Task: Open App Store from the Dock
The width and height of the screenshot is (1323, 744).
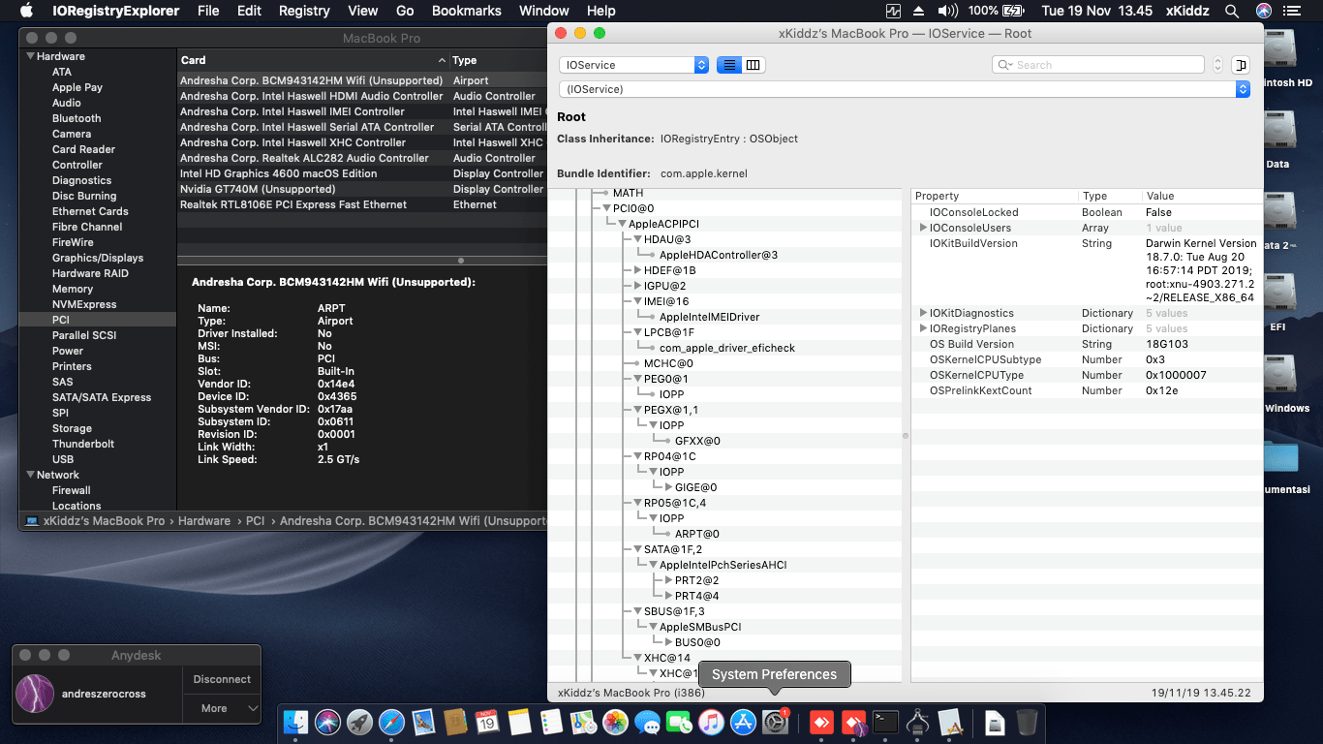Action: click(743, 722)
